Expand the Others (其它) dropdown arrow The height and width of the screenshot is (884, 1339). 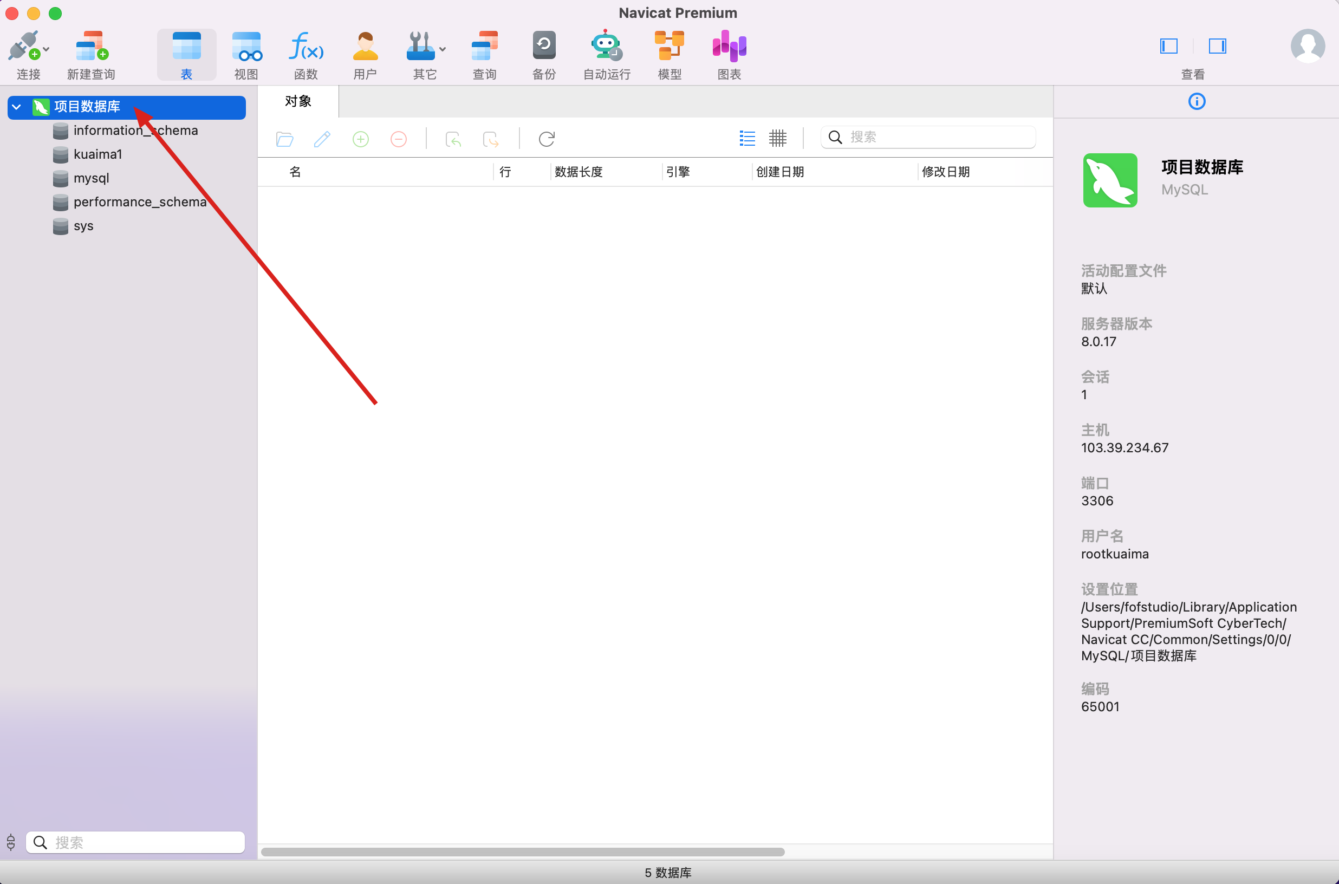[x=443, y=49]
